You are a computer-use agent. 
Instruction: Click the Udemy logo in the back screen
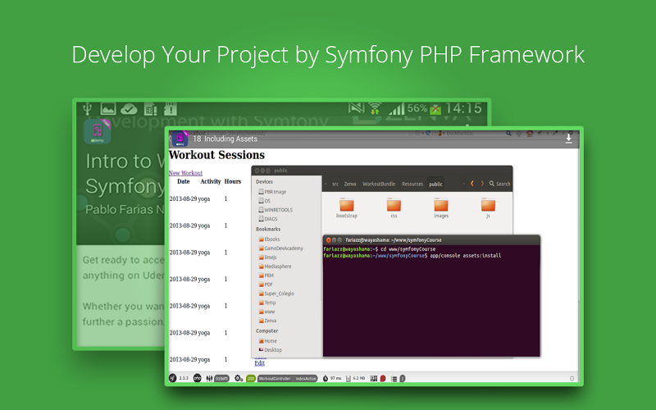tap(97, 131)
